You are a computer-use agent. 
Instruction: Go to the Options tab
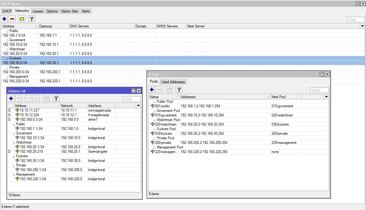tap(52, 11)
